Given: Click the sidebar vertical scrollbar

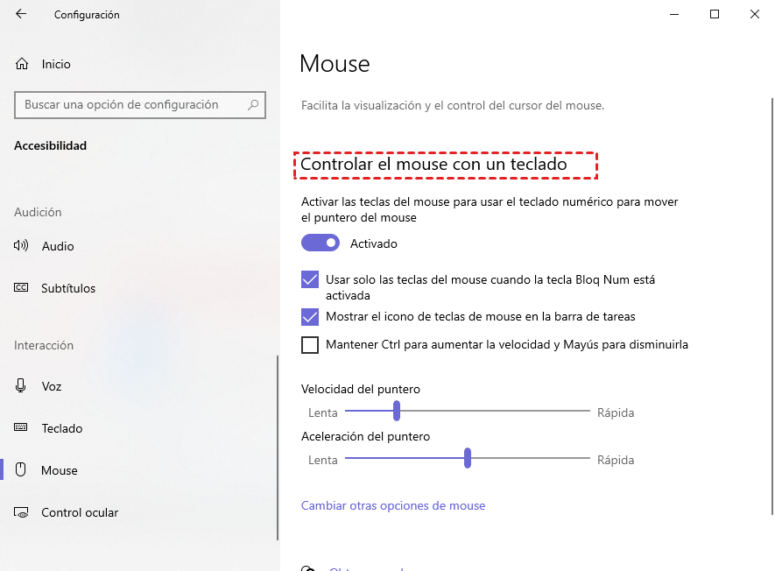Looking at the screenshot, I should tap(278, 448).
